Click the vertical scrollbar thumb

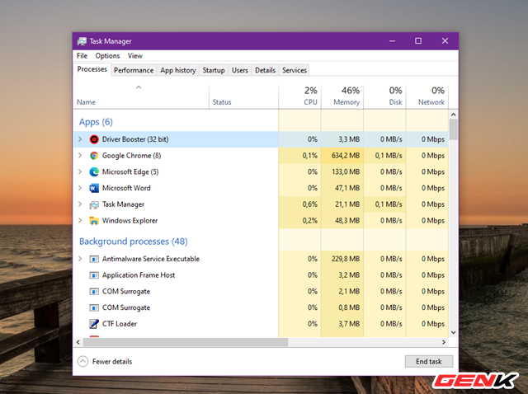[x=453, y=129]
